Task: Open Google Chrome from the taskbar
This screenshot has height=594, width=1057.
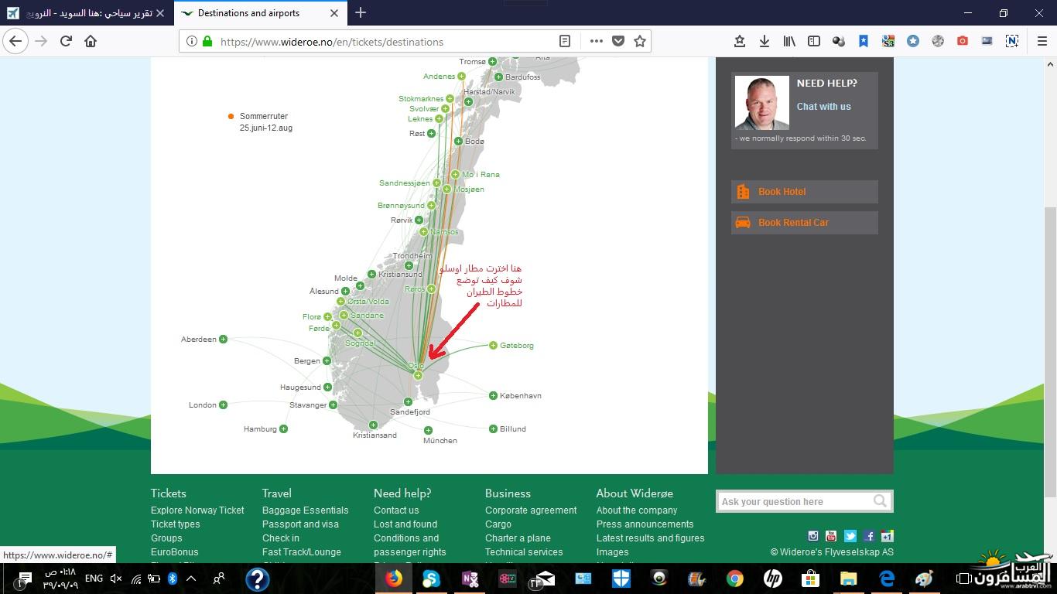Action: (x=734, y=579)
